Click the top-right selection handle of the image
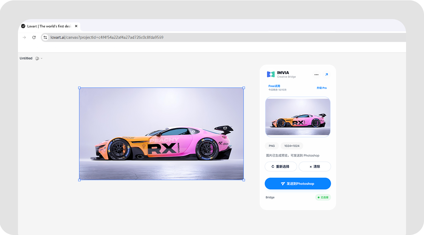The image size is (424, 235). (244, 88)
